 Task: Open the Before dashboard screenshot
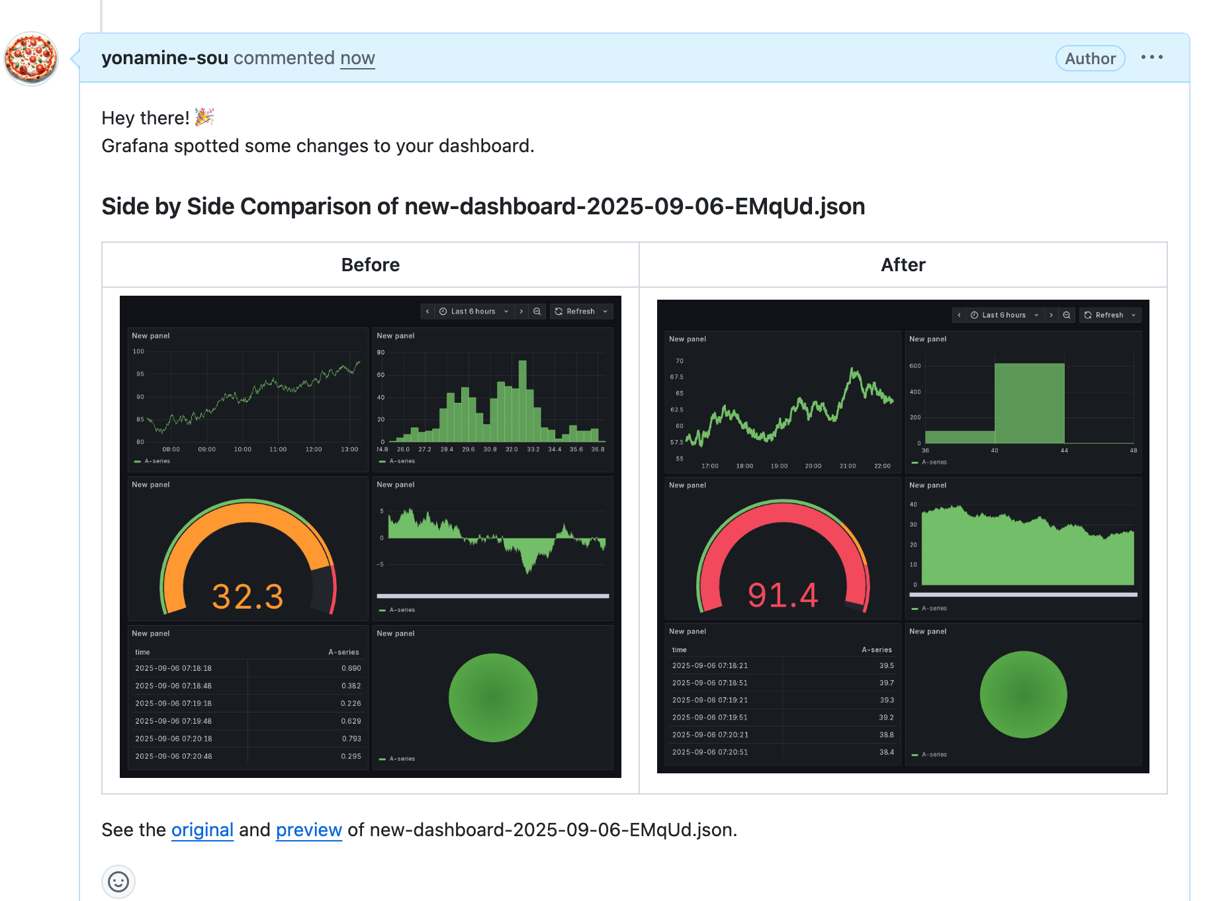371,536
